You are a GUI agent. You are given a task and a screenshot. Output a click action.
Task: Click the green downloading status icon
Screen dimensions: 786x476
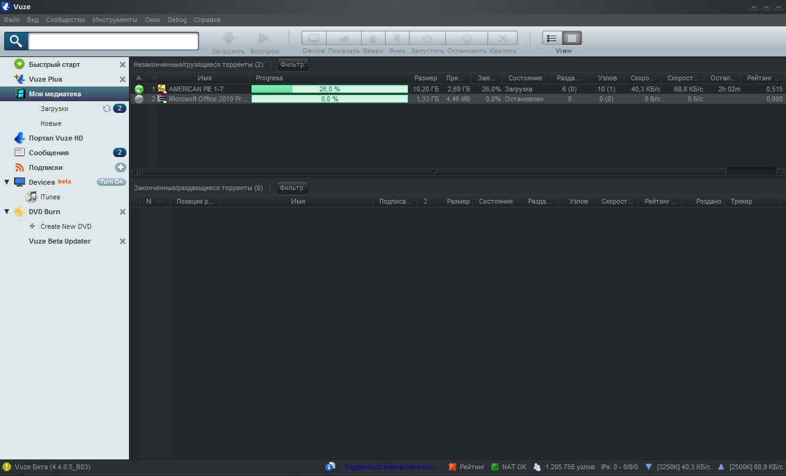click(x=139, y=89)
